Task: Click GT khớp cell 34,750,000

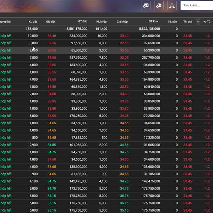Action: [152, 152]
